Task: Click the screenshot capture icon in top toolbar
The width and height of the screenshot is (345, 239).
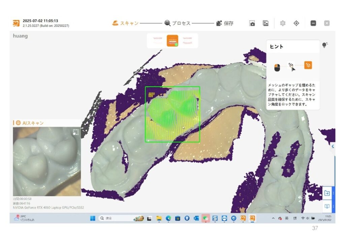Action: click(x=252, y=23)
